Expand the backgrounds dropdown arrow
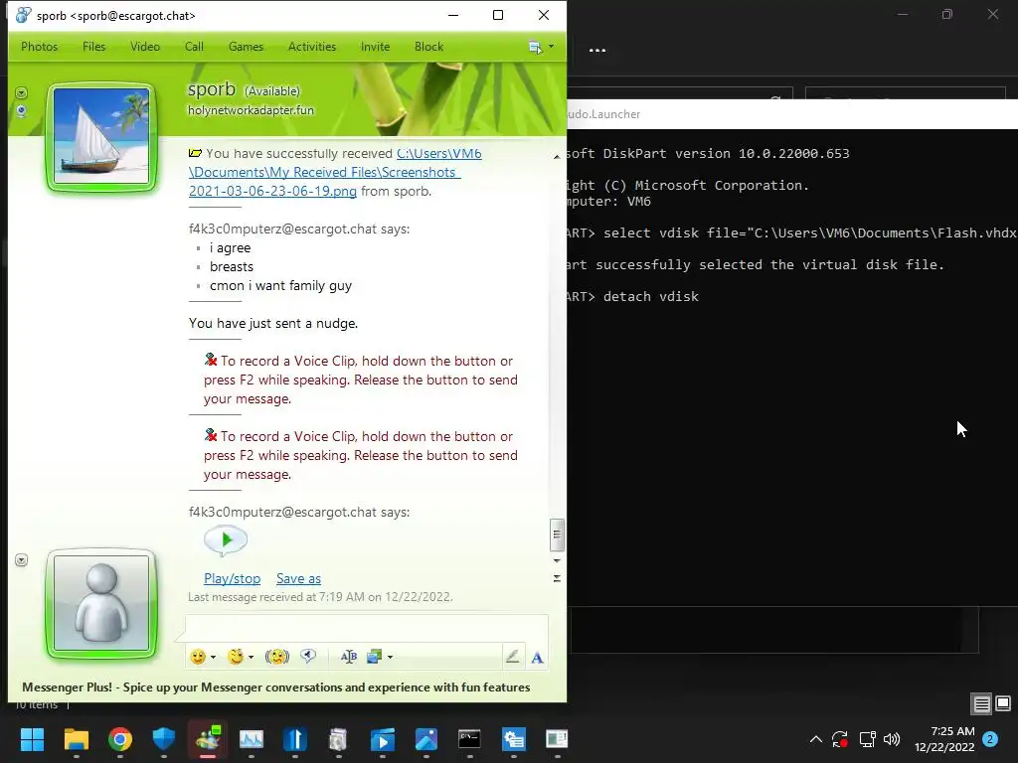The width and height of the screenshot is (1018, 763). click(390, 658)
